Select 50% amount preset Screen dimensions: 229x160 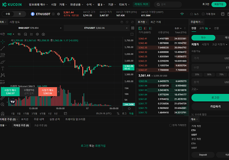coord(209,75)
